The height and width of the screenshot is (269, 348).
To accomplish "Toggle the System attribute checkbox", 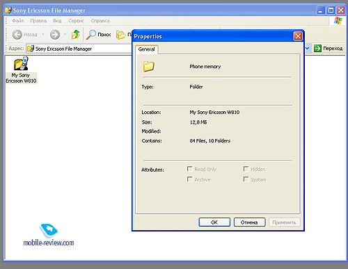I will (246, 179).
